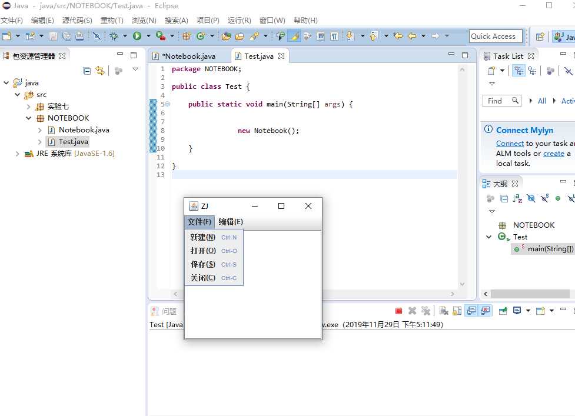Collapse the NOTEBOOK package node
This screenshot has width=575, height=416.
(x=29, y=118)
